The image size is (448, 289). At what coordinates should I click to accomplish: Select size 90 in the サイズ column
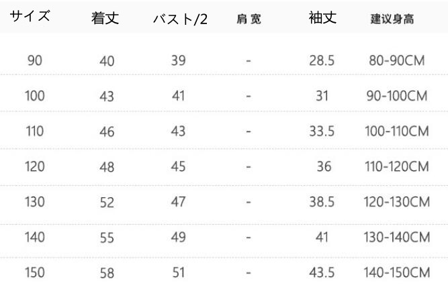(x=35, y=60)
